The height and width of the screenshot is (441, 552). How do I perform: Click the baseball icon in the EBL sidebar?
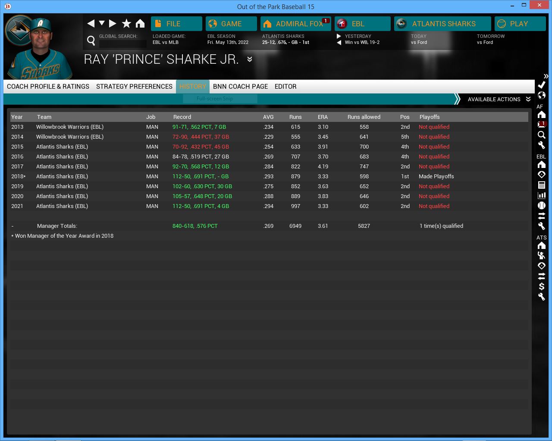tap(542, 205)
